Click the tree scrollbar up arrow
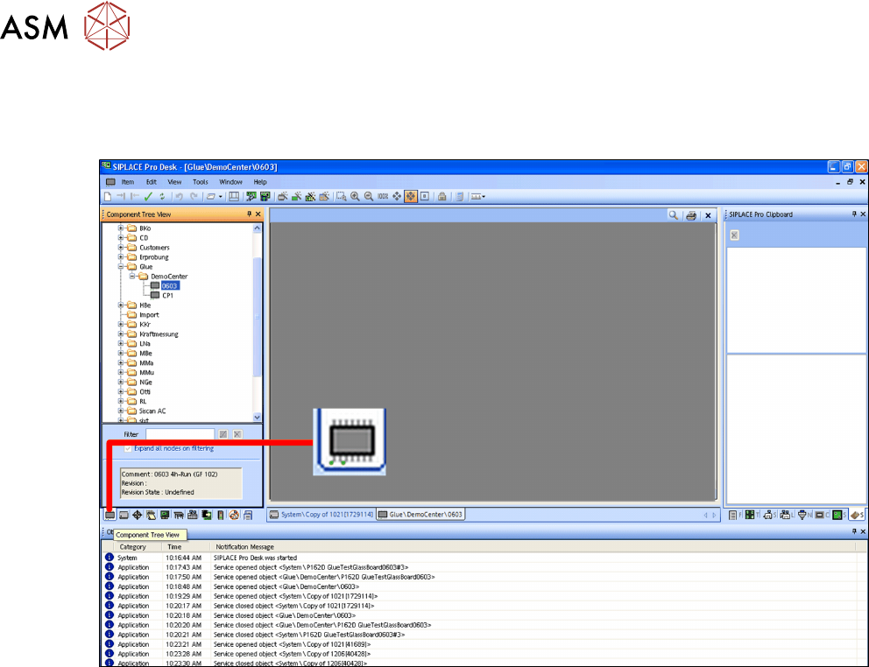This screenshot has height=667, width=869. [x=258, y=228]
